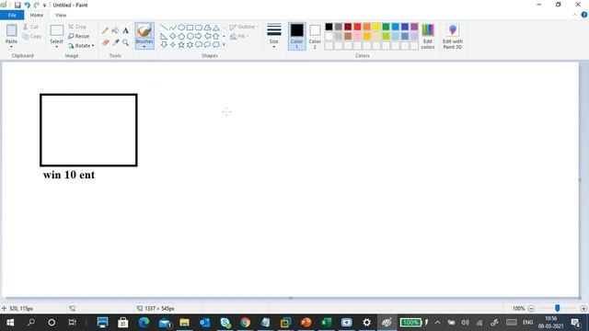Select the Magnifier tool
Screen dimensions: 589x331
[x=125, y=43]
